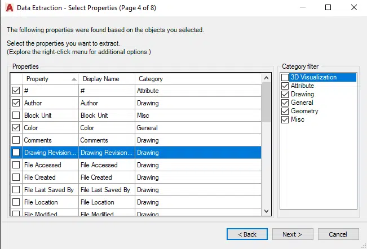This screenshot has width=367, height=249.
Task: Disable the Misc category filter
Action: [x=285, y=119]
